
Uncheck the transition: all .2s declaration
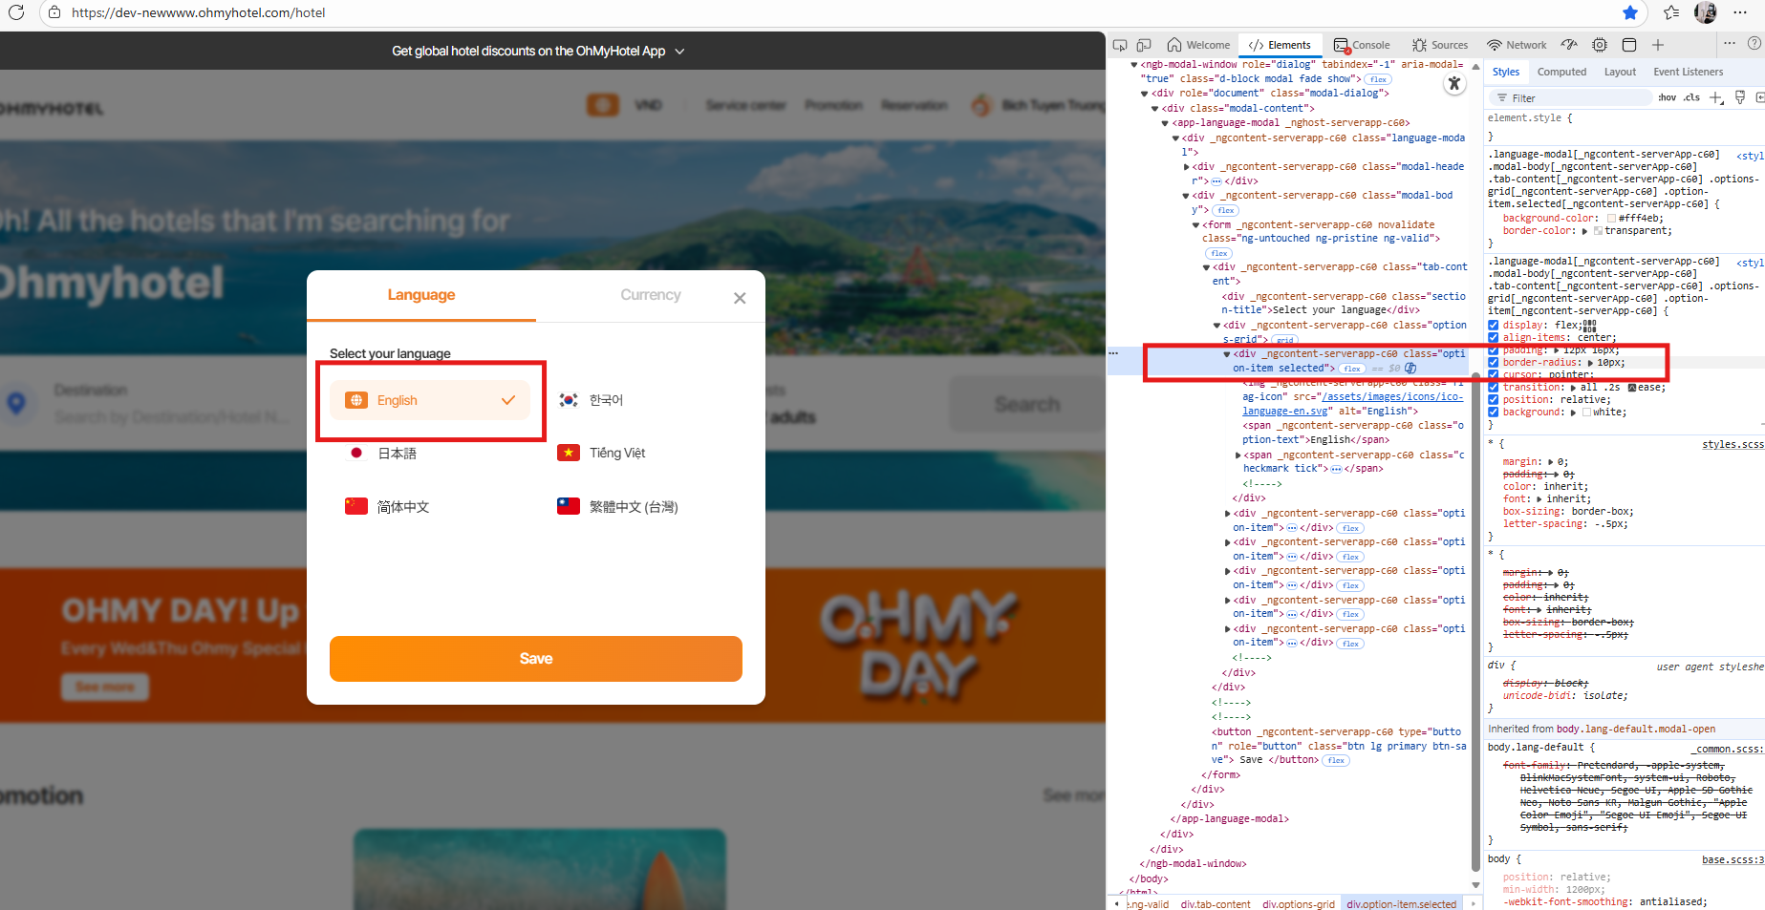(1494, 388)
